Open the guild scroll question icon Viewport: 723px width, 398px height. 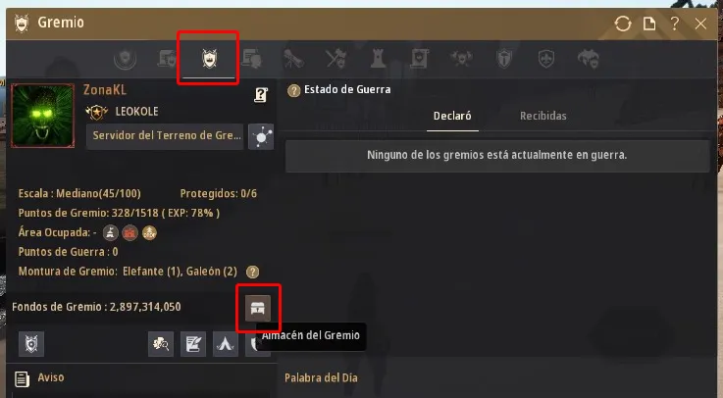click(x=261, y=95)
